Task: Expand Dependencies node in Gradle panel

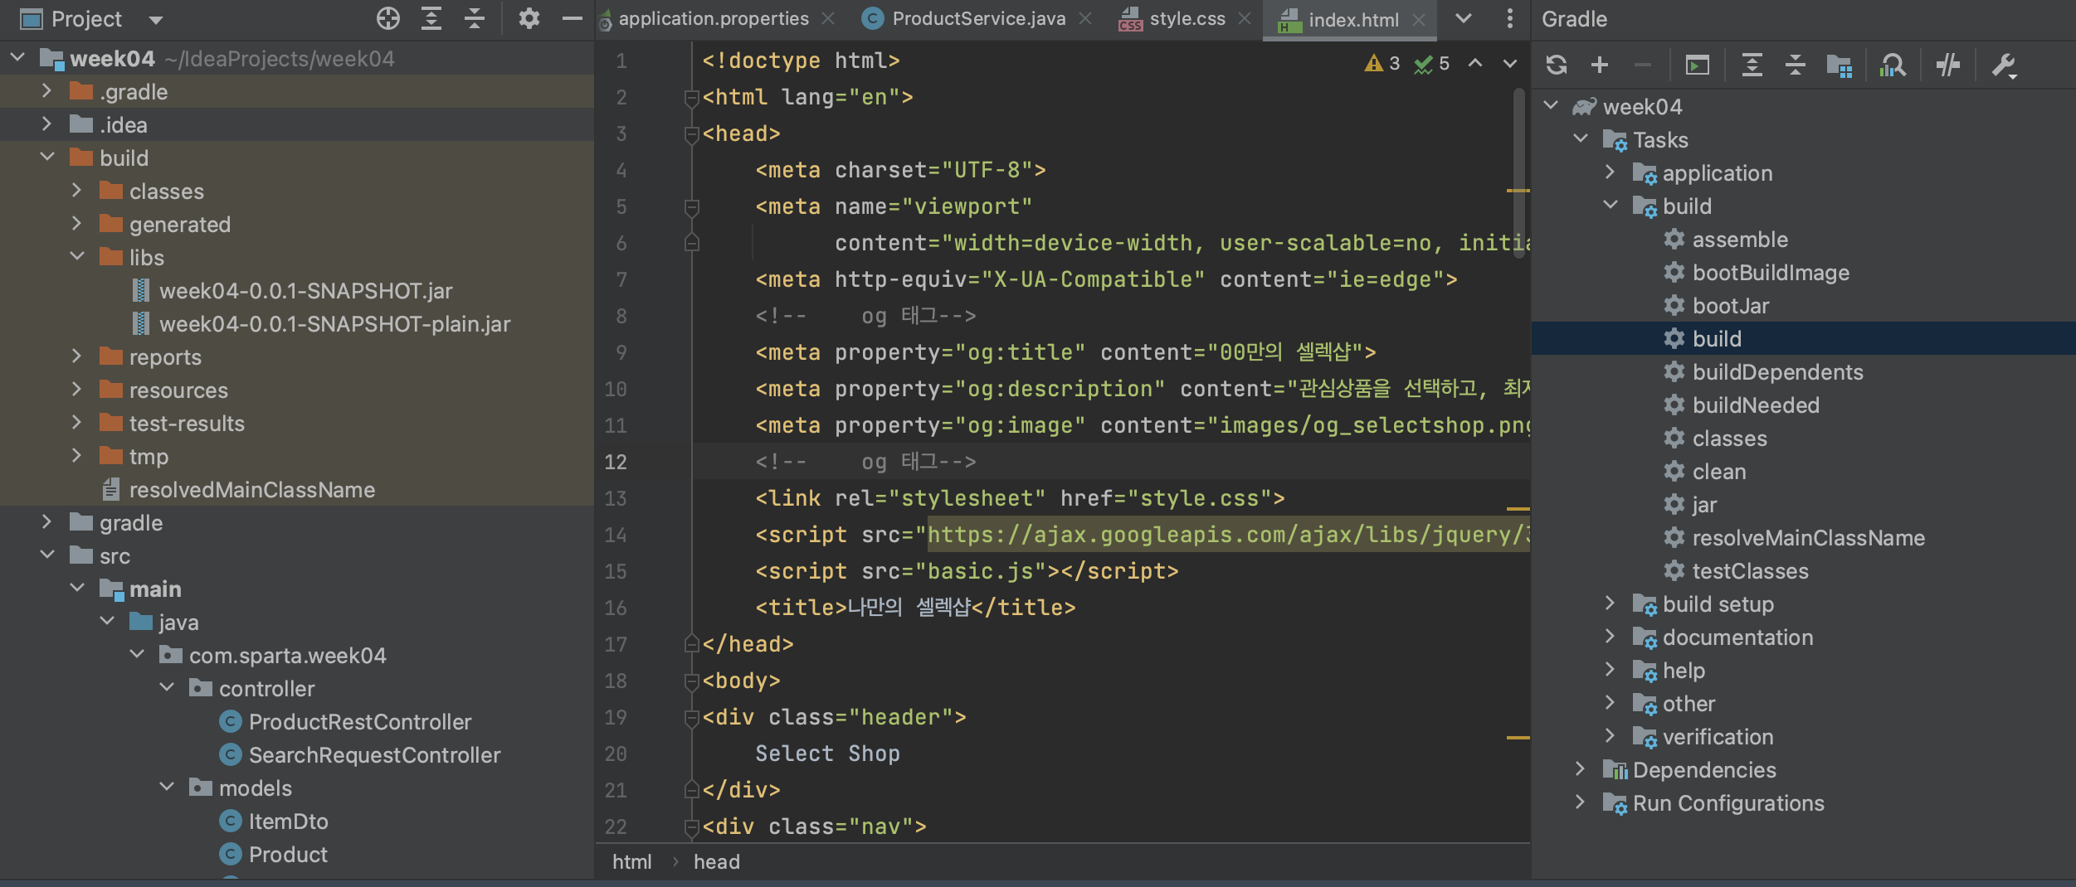Action: pos(1581,769)
